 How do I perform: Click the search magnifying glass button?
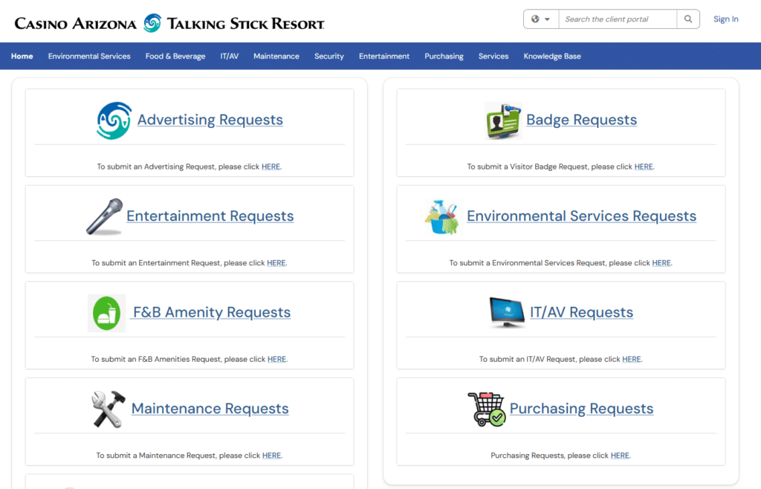pos(688,19)
